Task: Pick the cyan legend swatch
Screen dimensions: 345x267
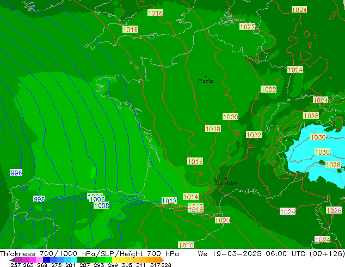Action: click(x=73, y=259)
